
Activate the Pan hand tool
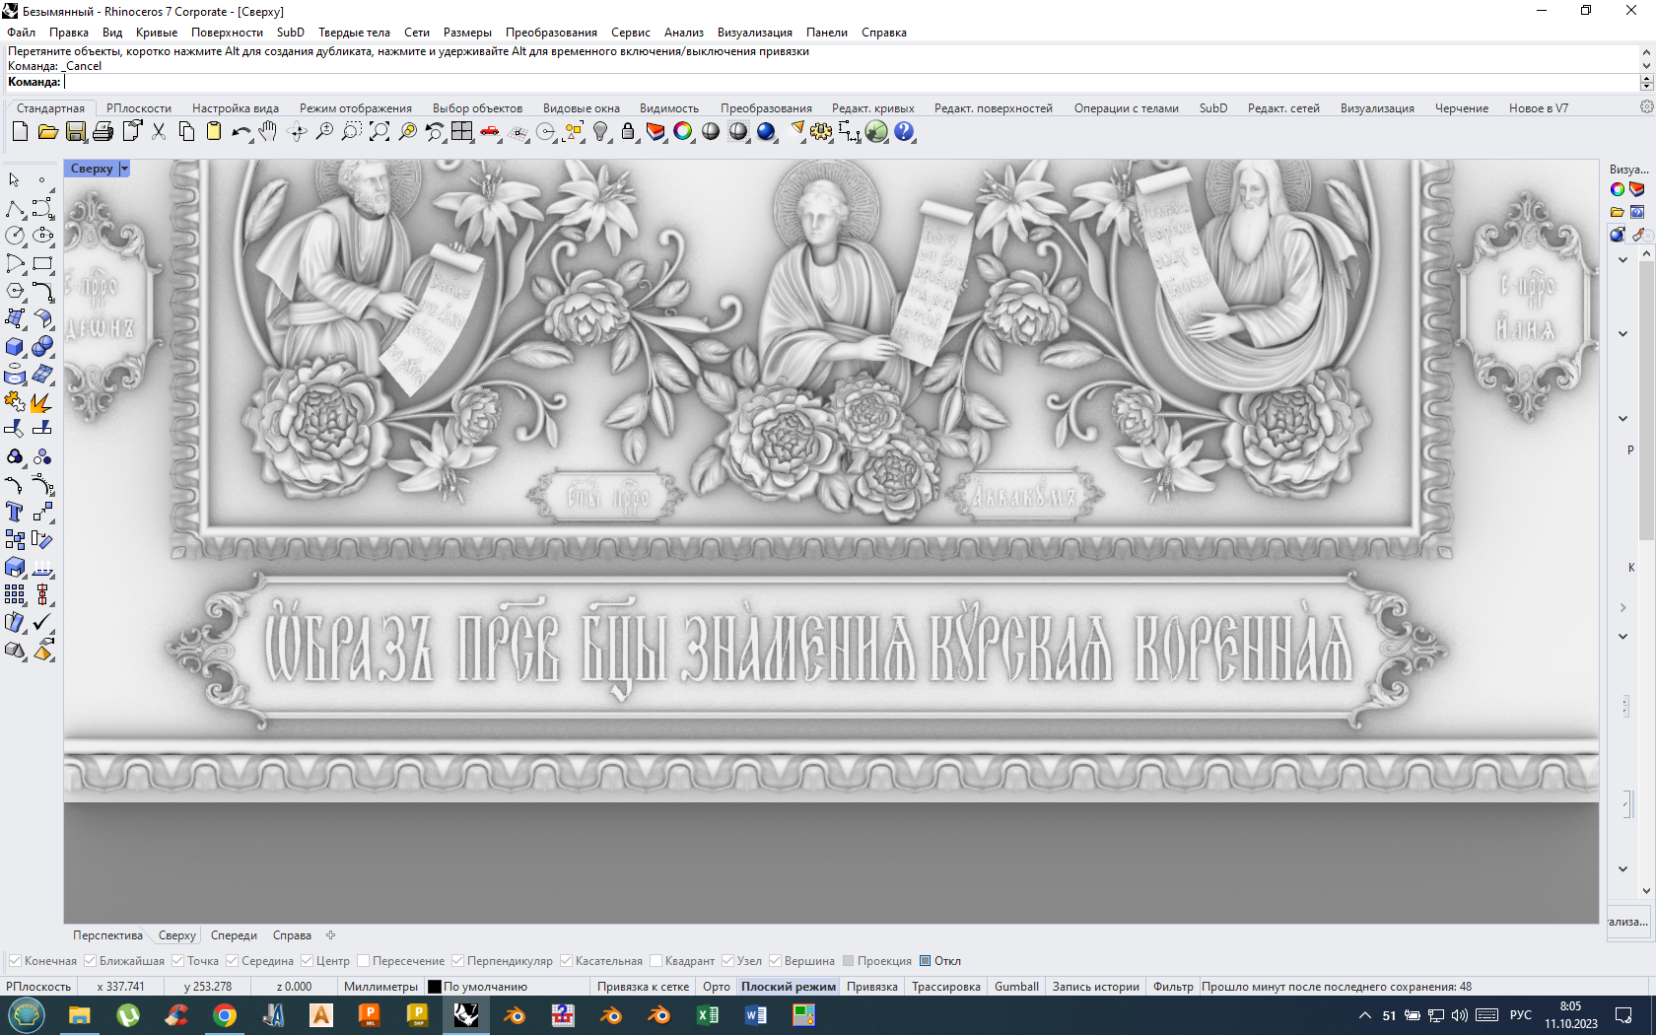tap(268, 131)
